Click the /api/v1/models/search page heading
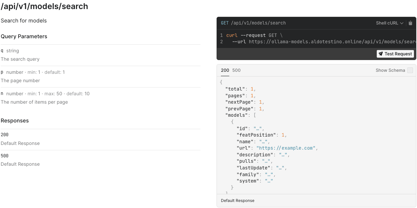417x208 pixels. coord(44,6)
